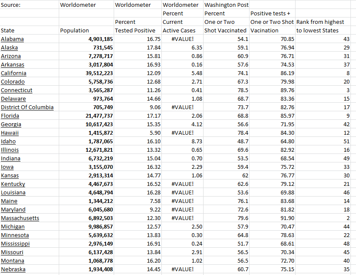Click the California hyperlink
Image resolution: width=356 pixels, height=275 pixels.
click(14, 73)
